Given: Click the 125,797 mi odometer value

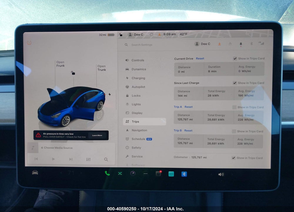Looking at the screenshot, I should coord(199,157).
